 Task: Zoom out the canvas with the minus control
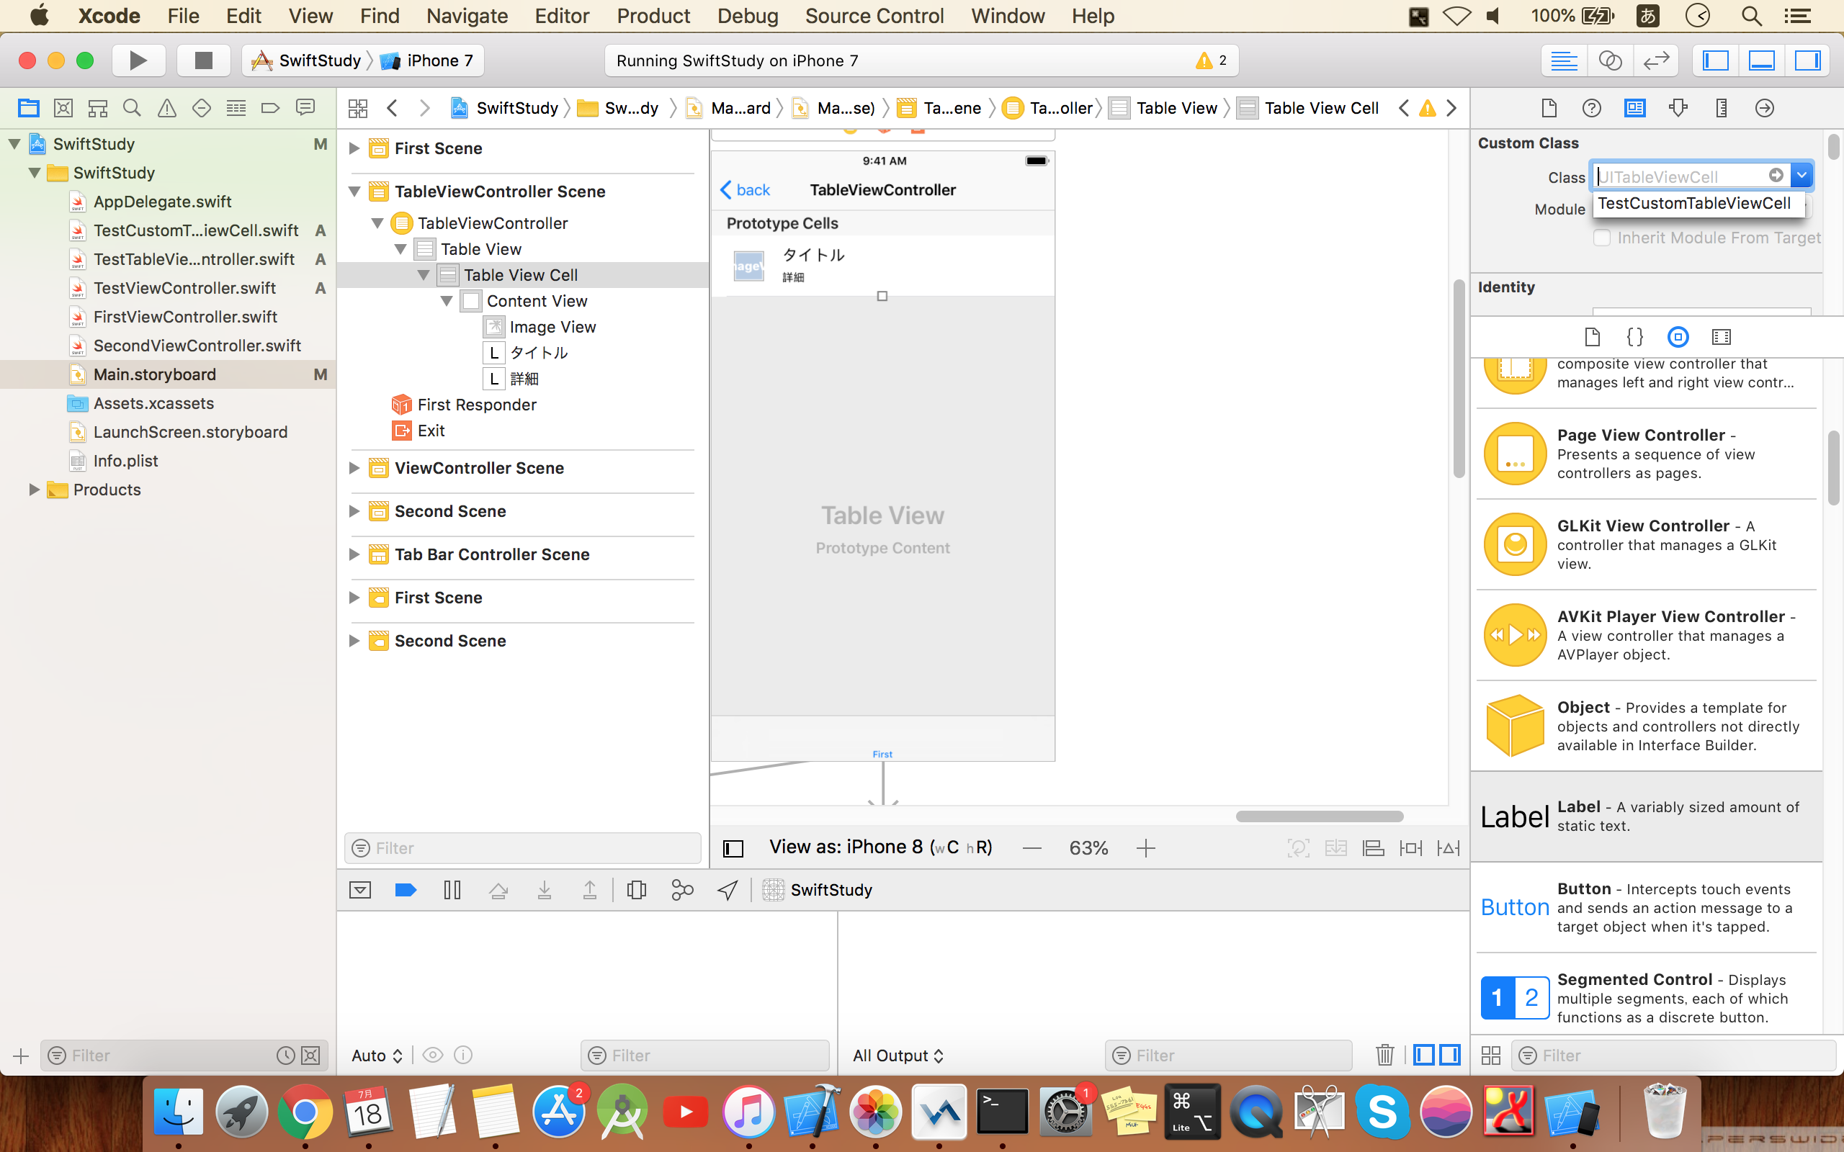pyautogui.click(x=1031, y=847)
